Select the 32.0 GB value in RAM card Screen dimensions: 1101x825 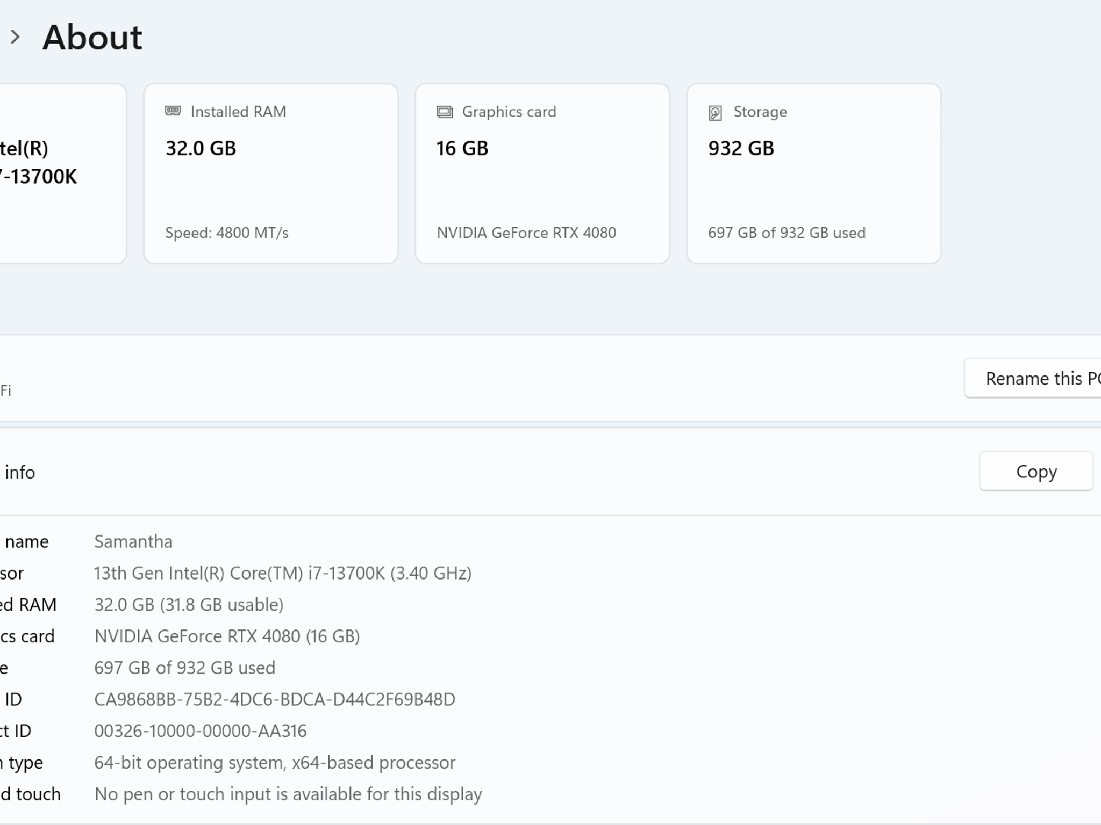(x=201, y=148)
